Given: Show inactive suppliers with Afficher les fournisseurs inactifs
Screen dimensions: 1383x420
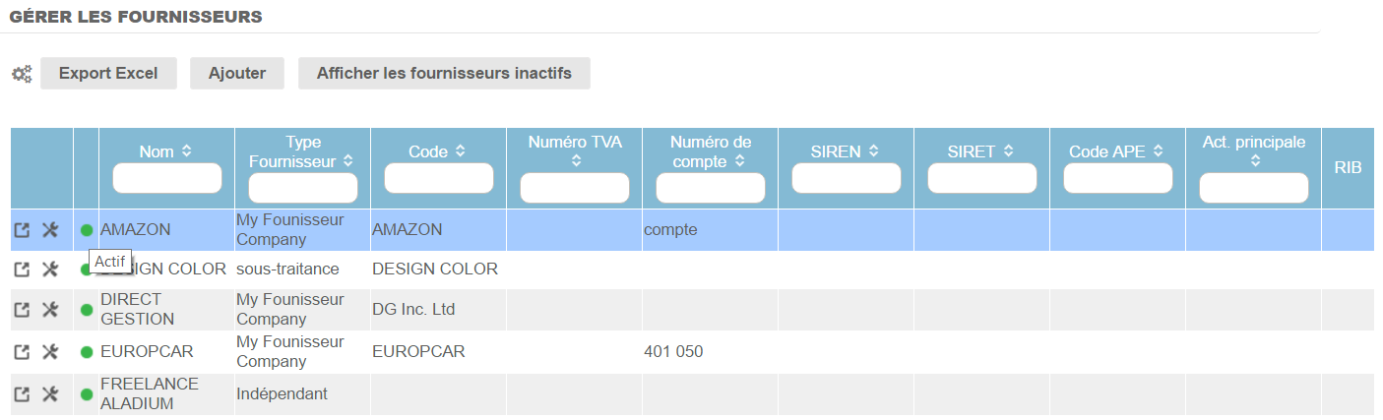Looking at the screenshot, I should pos(444,74).
